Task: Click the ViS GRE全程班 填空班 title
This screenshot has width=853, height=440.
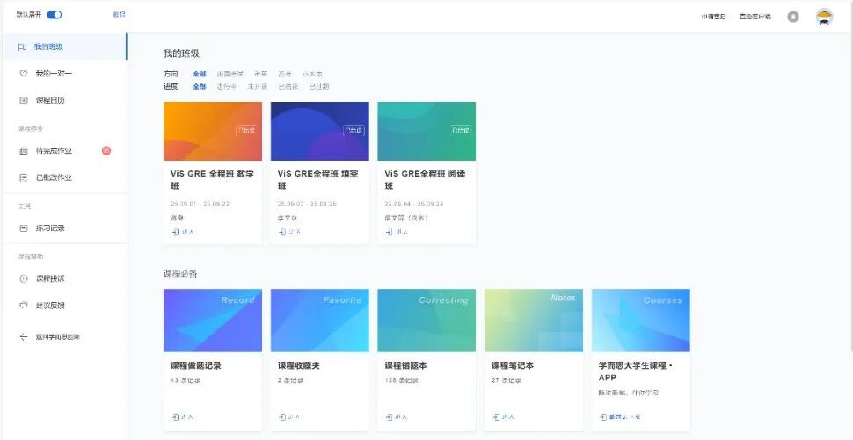Action: pyautogui.click(x=317, y=180)
